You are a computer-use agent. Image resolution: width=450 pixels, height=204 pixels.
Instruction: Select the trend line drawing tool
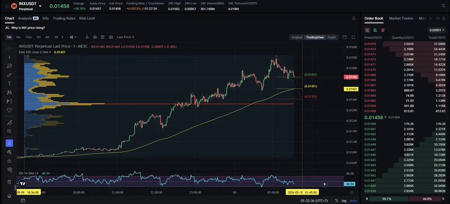(9, 57)
